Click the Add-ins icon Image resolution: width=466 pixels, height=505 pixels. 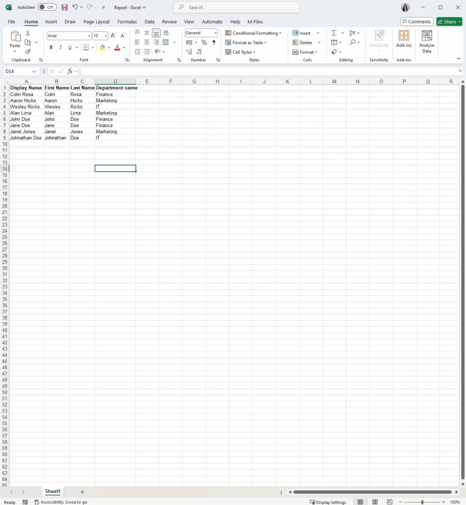pyautogui.click(x=404, y=38)
